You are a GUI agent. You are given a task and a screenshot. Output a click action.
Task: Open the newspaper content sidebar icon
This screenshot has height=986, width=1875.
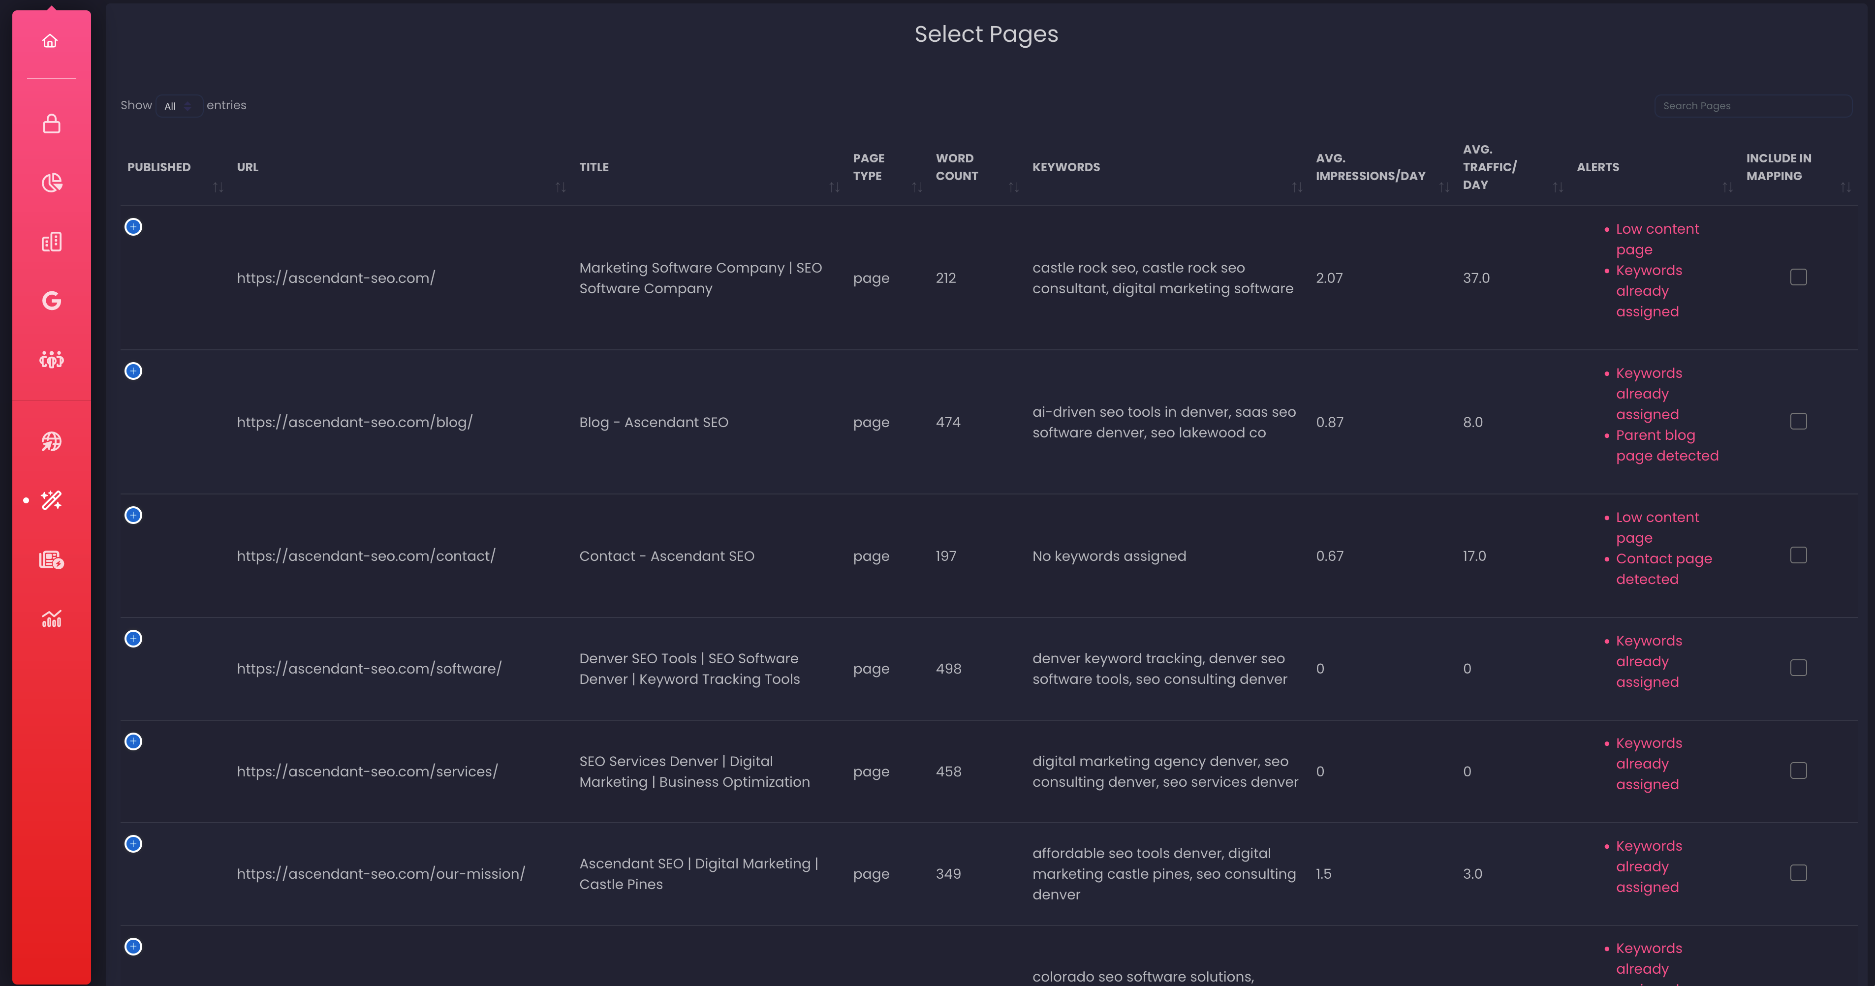(x=52, y=559)
